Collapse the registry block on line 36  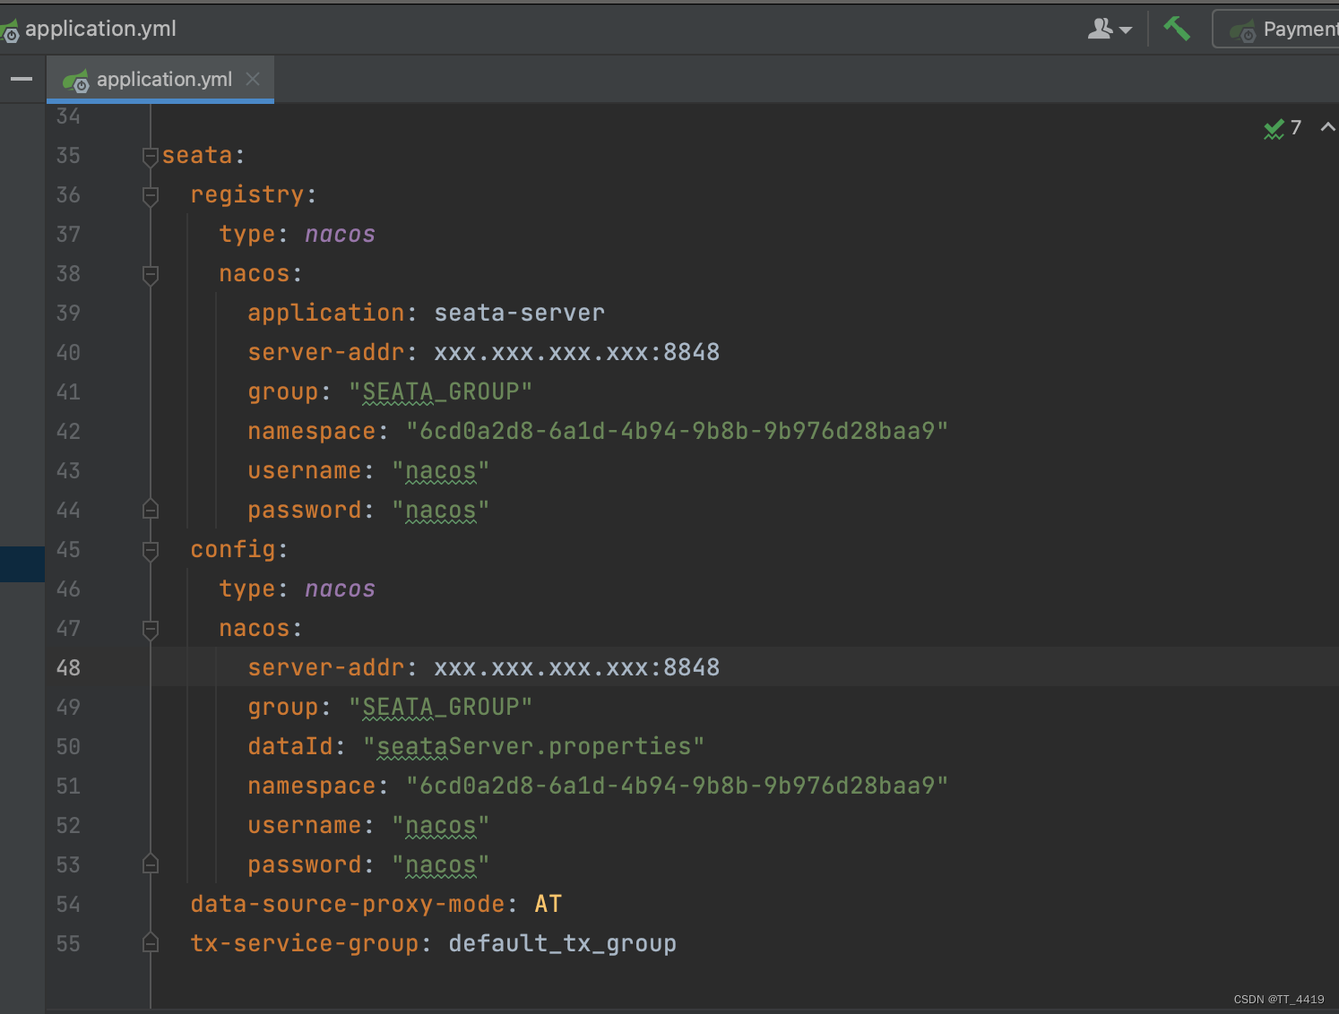point(151,195)
